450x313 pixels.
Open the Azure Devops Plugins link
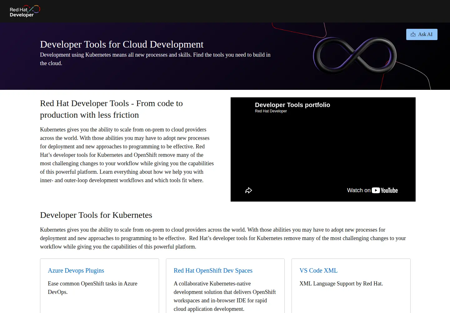pos(76,270)
